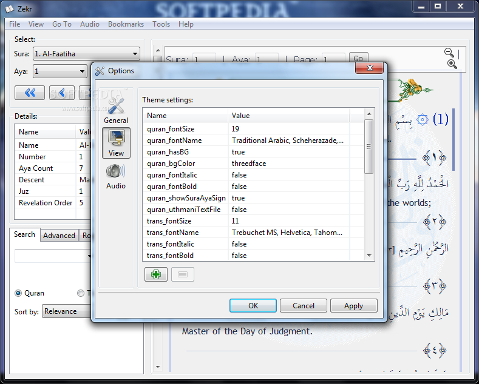This screenshot has width=479, height=384.
Task: Click the Go button in Quran toolbar
Action: pyautogui.click(x=358, y=58)
